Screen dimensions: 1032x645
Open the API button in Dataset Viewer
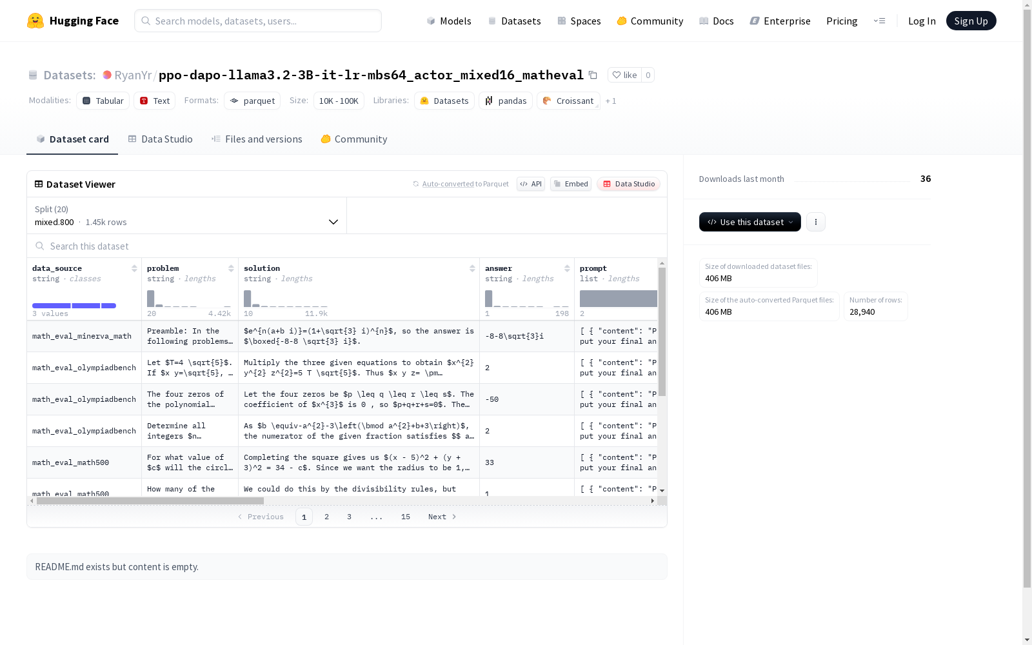531,184
